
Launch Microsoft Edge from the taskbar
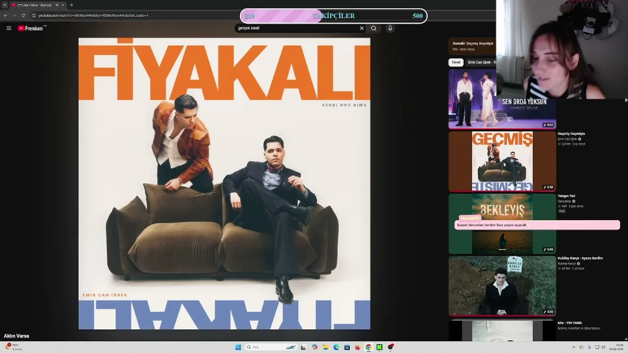click(336, 347)
